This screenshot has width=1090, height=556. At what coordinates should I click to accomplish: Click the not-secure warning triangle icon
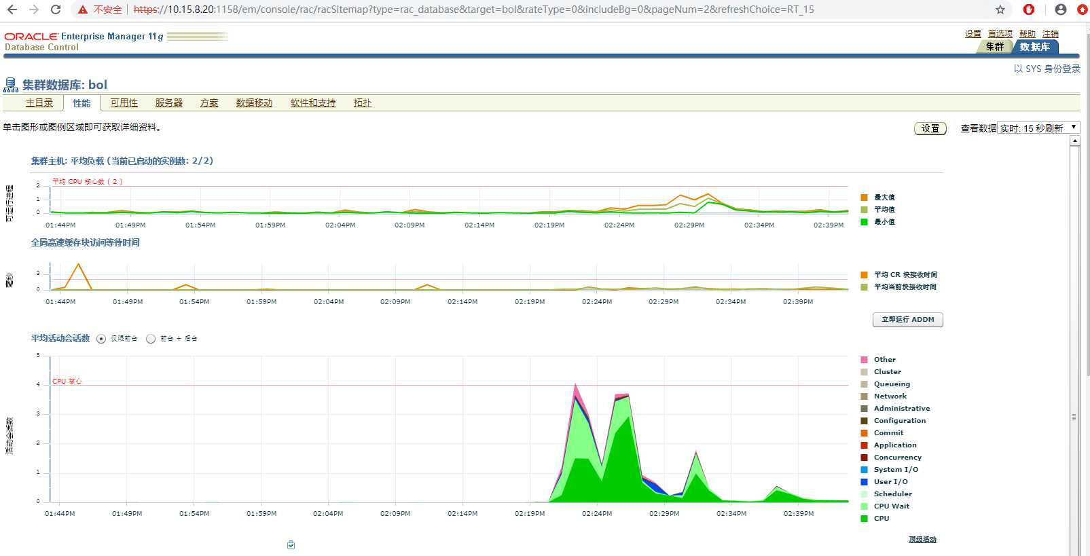(82, 10)
